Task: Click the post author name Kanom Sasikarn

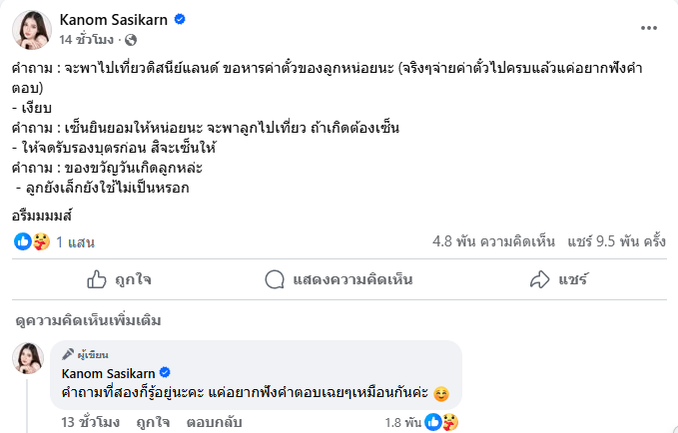Action: [113, 19]
